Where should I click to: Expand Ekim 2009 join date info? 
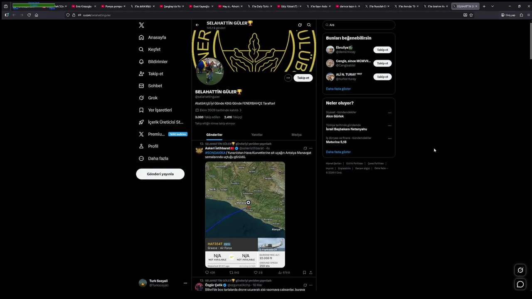pyautogui.click(x=219, y=110)
